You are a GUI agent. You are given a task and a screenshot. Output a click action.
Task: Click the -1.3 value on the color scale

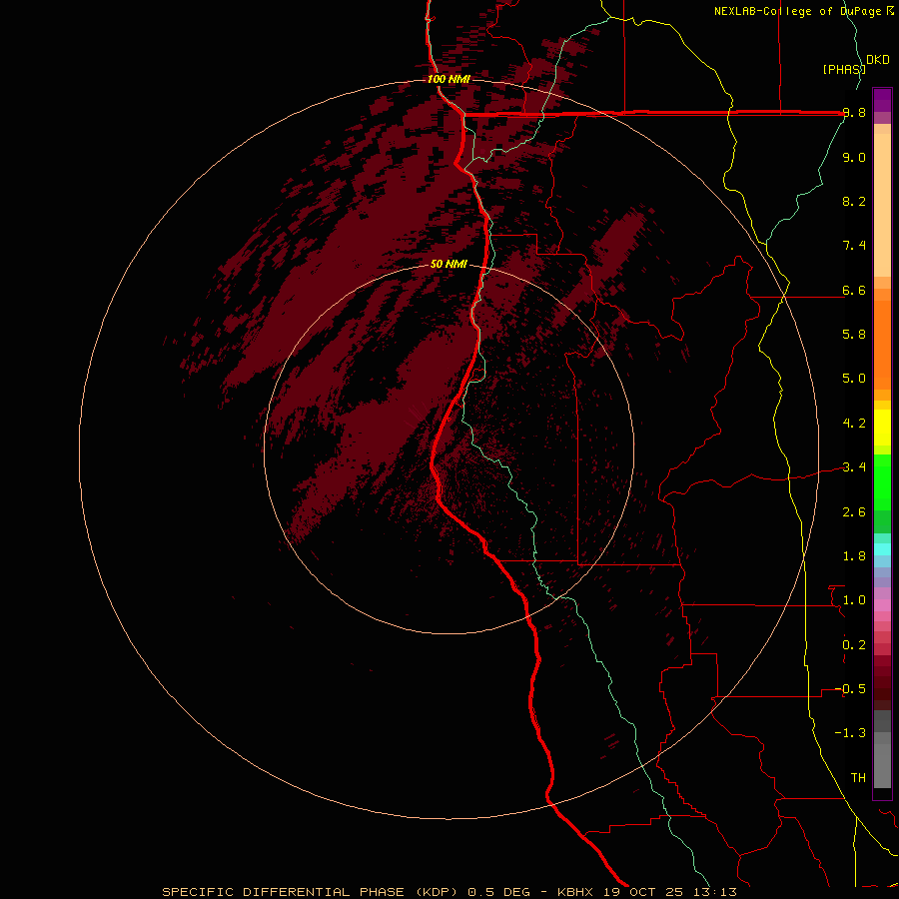[x=851, y=733]
